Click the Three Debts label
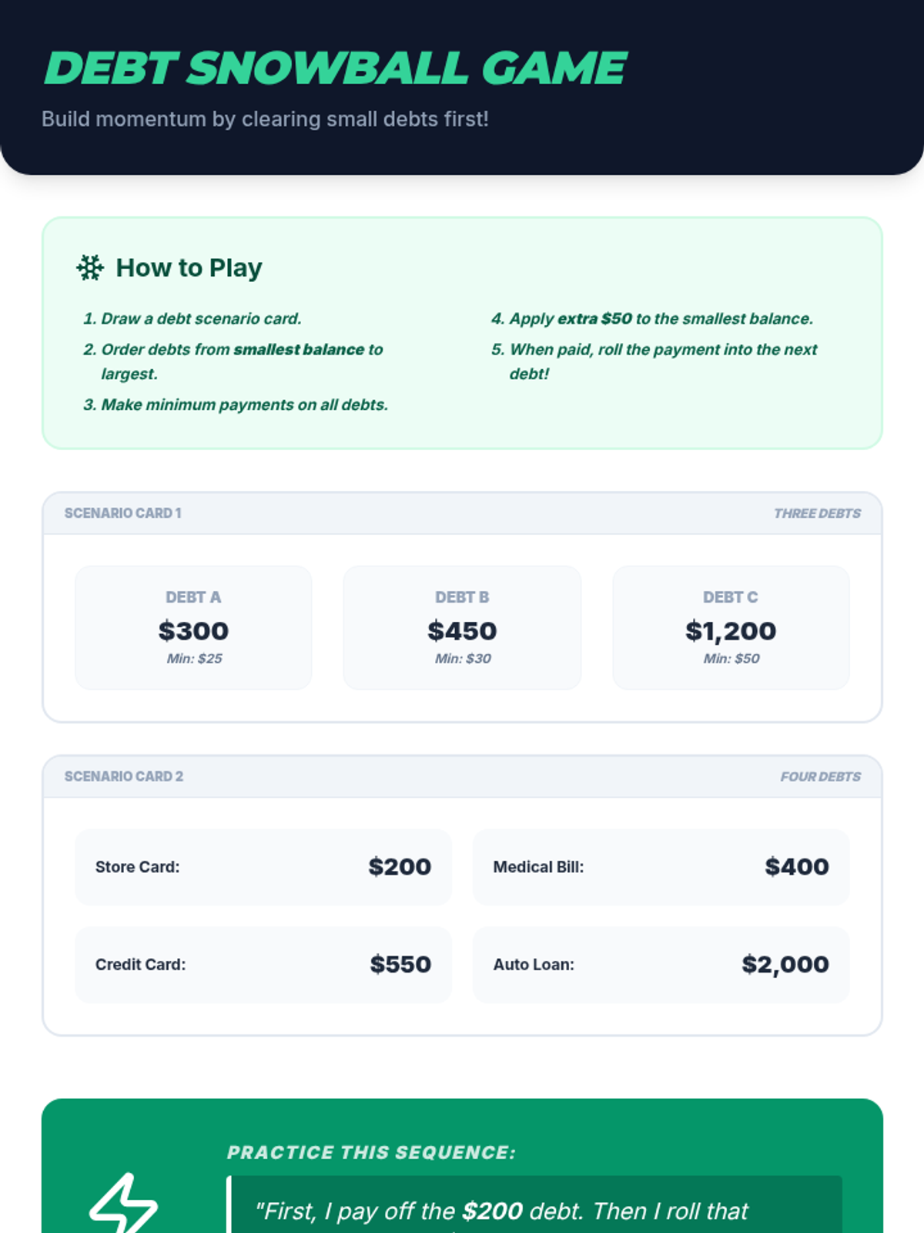Screen dimensions: 924x1233 [x=817, y=513]
